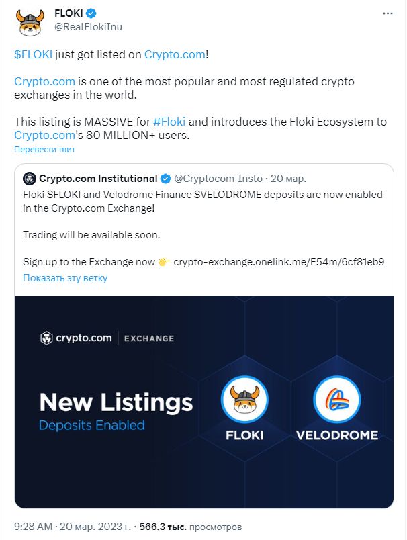
Task: Click 'Показать эту ветку' to show thread
Action: point(65,278)
